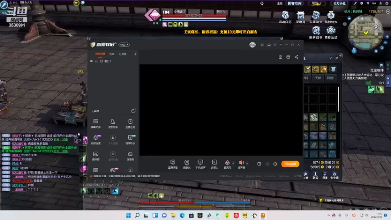Add a new scene with plus icon
The width and height of the screenshot is (391, 220).
tap(135, 54)
